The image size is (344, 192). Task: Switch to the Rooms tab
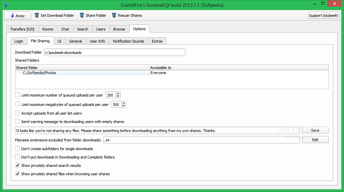(x=48, y=29)
